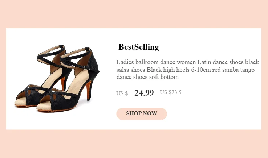
Task: Select the sale price 24.99
Action: point(144,93)
